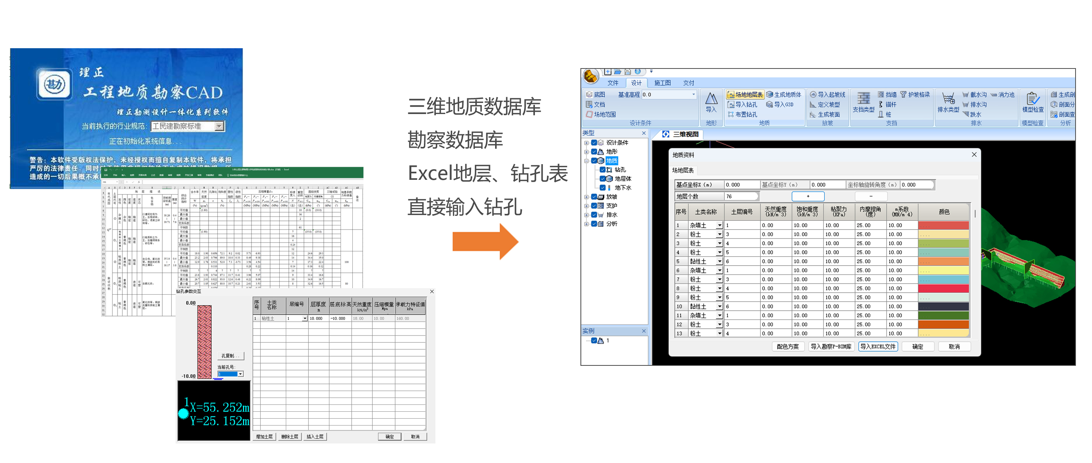1092x463 pixels.
Task: Click the red color swatch in row 1
Action: 943,225
